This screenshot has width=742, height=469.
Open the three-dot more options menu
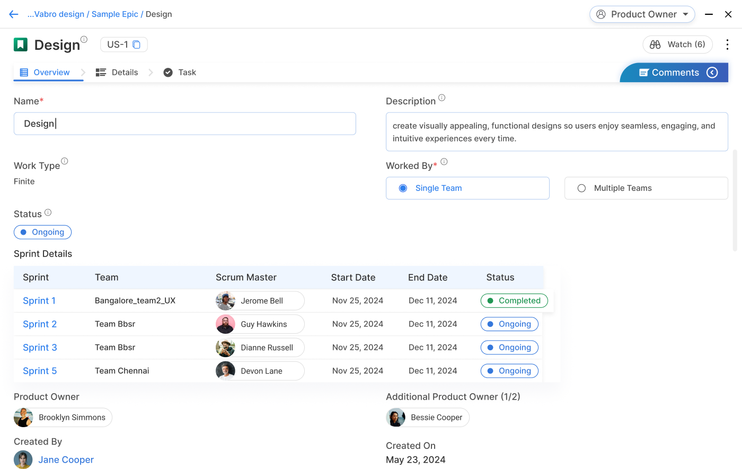[727, 45]
